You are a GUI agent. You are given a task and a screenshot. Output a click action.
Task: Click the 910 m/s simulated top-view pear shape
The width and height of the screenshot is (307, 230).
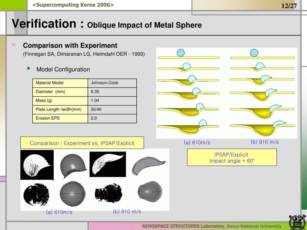coord(150,192)
